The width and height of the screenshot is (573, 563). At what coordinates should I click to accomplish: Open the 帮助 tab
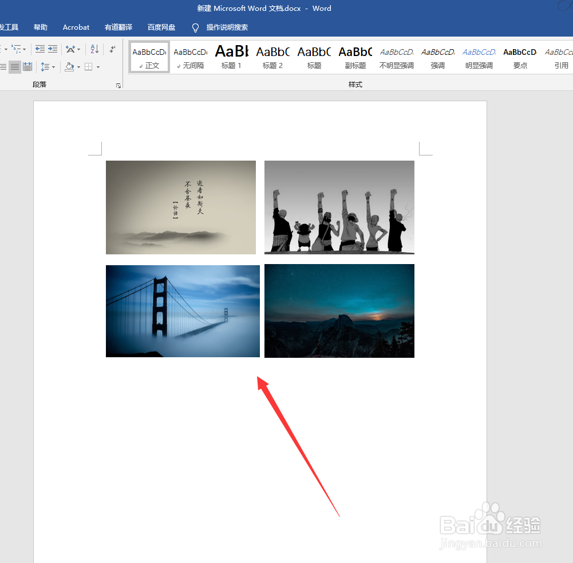(41, 27)
